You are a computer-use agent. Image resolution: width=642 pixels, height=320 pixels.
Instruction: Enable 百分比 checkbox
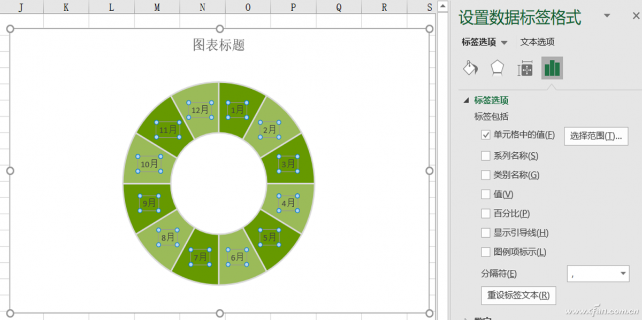(486, 214)
